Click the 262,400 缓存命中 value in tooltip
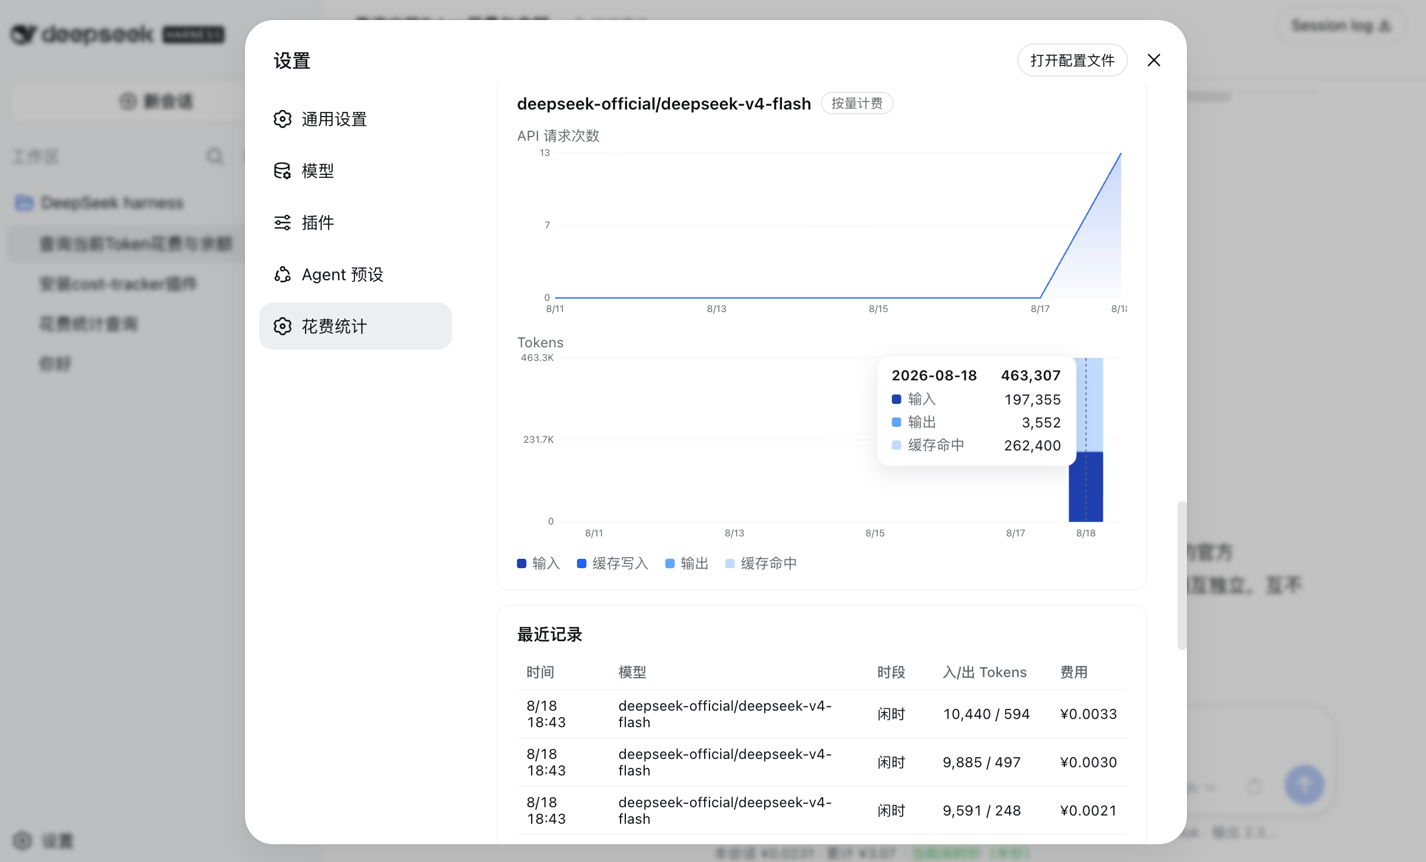Image resolution: width=1426 pixels, height=862 pixels. (1032, 446)
